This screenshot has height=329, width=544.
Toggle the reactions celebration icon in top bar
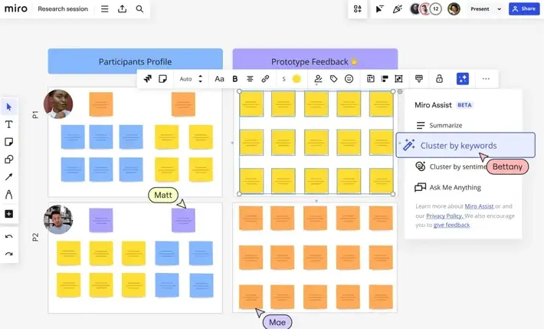point(397,9)
